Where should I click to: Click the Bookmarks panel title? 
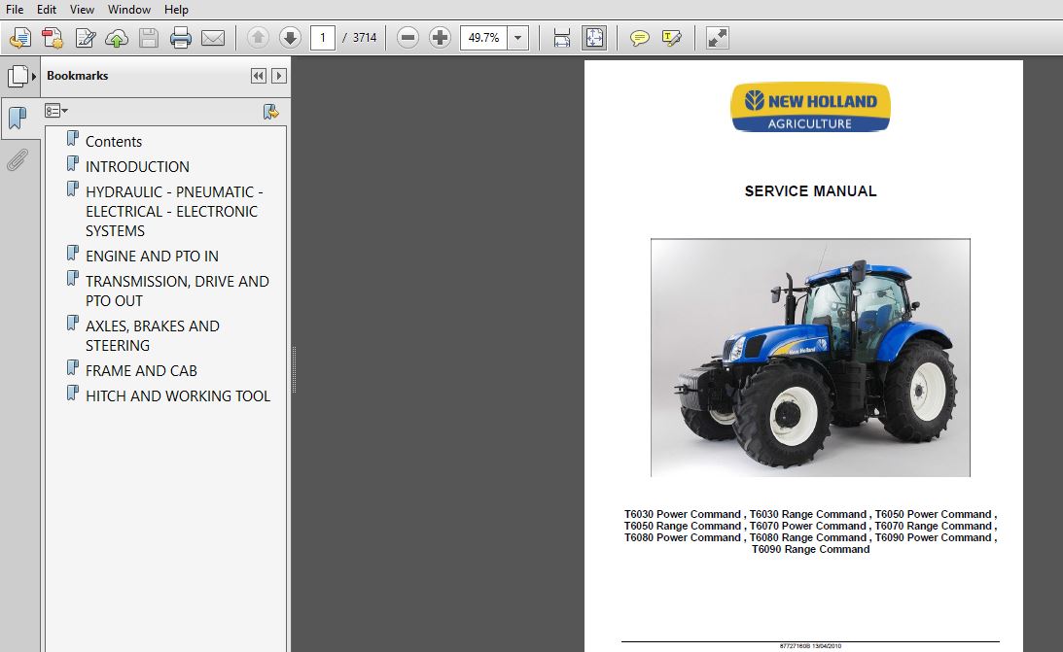[x=77, y=76]
